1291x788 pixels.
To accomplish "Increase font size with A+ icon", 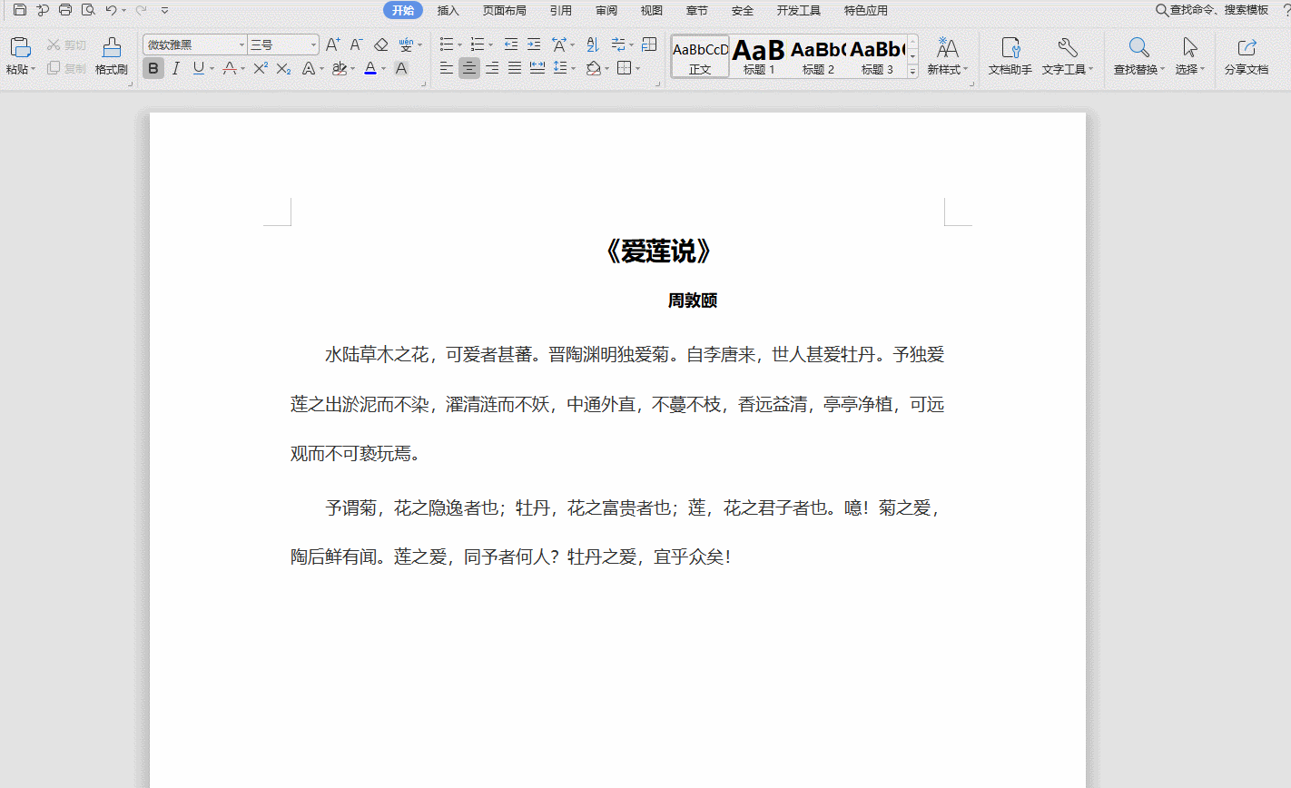I will pyautogui.click(x=333, y=44).
